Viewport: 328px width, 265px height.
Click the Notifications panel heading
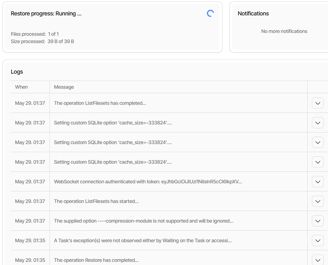[253, 14]
